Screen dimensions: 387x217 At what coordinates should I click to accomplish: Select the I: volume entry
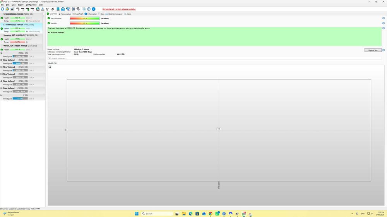tap(22, 97)
